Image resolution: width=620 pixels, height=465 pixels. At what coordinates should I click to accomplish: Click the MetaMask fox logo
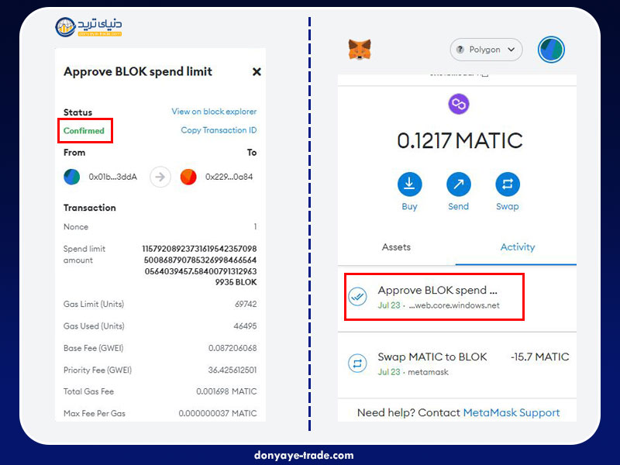(360, 50)
